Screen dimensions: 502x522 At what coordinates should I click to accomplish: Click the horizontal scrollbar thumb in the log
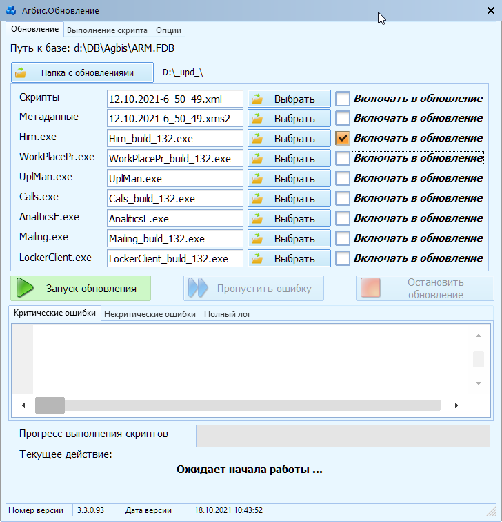tap(50, 405)
